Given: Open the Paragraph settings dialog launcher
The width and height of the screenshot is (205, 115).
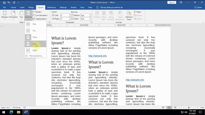Looking at the screenshot, I should tap(91, 22).
